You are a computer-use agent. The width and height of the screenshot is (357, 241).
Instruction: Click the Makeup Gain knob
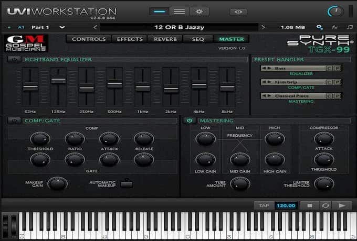[58, 183]
